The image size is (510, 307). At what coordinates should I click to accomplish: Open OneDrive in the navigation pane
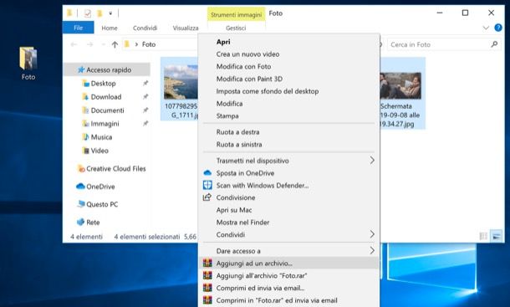95,187
